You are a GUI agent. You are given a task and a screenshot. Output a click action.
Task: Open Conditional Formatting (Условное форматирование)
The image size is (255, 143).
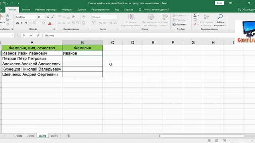click(x=131, y=20)
